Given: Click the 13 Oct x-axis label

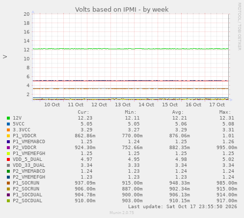Looking at the screenshot, I should click(123, 105).
